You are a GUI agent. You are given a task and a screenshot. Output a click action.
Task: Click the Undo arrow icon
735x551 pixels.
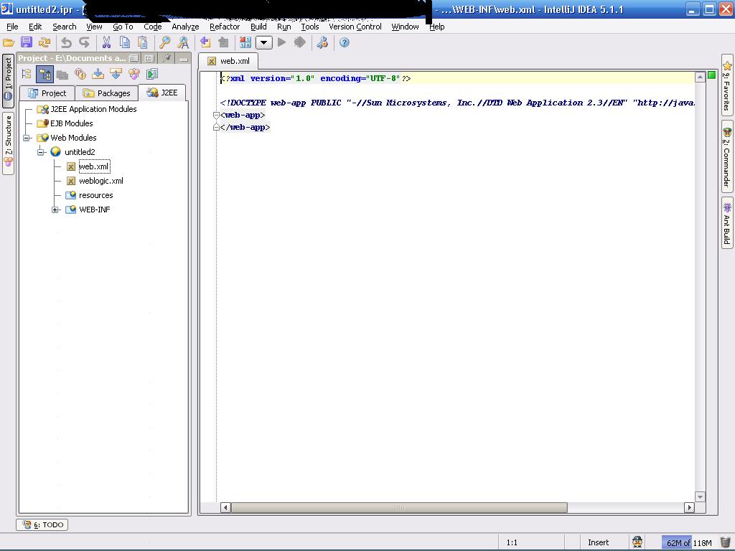pos(67,43)
